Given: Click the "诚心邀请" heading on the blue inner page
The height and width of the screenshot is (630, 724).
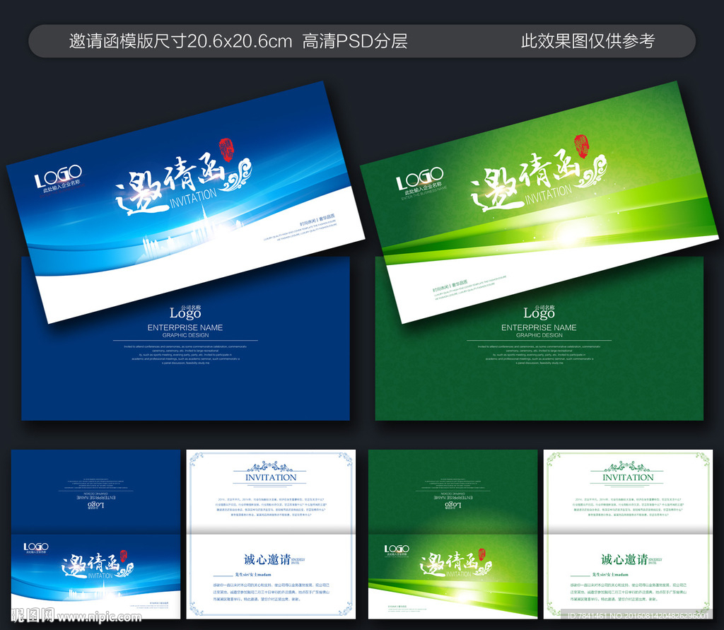Looking at the screenshot, I should click(x=267, y=559).
